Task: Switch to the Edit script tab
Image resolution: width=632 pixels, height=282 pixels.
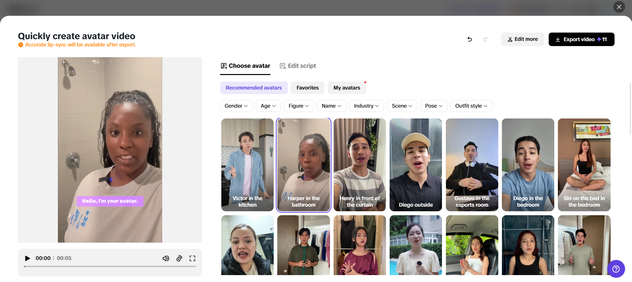Action: coord(298,66)
